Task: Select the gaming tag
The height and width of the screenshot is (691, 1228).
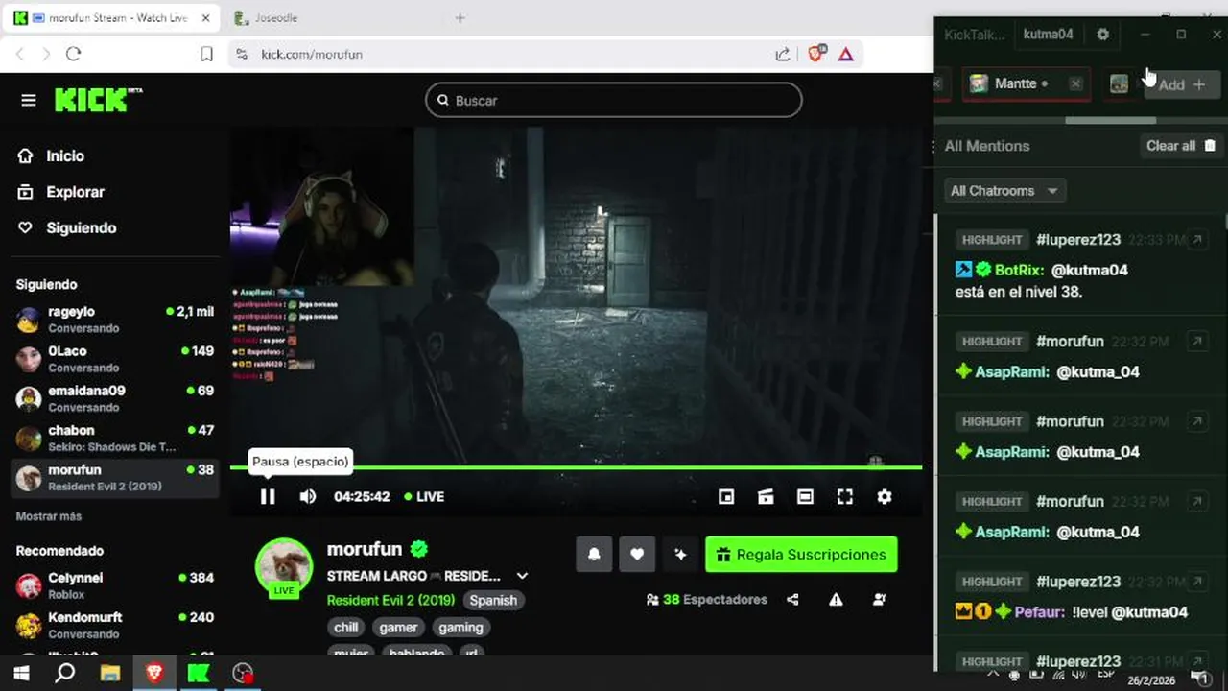Action: pos(460,627)
